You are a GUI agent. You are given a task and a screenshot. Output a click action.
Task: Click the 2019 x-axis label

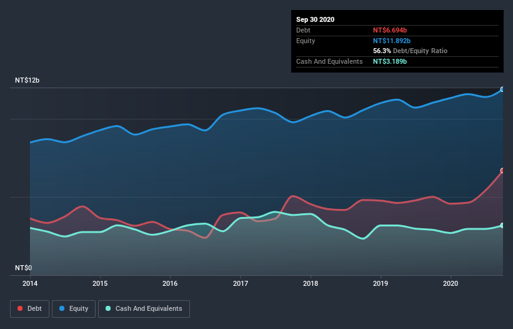click(381, 283)
